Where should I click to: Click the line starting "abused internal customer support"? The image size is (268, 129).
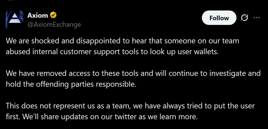click(112, 51)
